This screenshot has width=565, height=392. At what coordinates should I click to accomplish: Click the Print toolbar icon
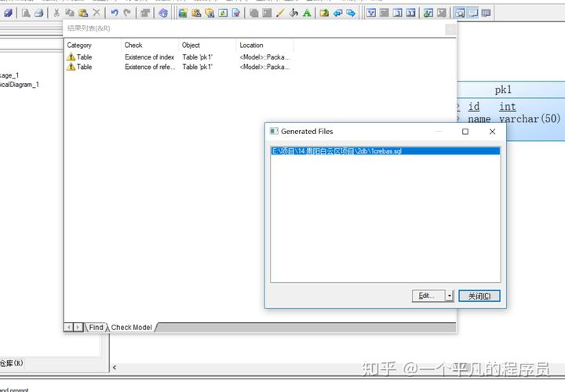[x=39, y=13]
